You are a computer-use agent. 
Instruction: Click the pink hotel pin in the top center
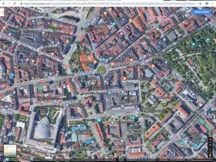click(x=121, y=34)
